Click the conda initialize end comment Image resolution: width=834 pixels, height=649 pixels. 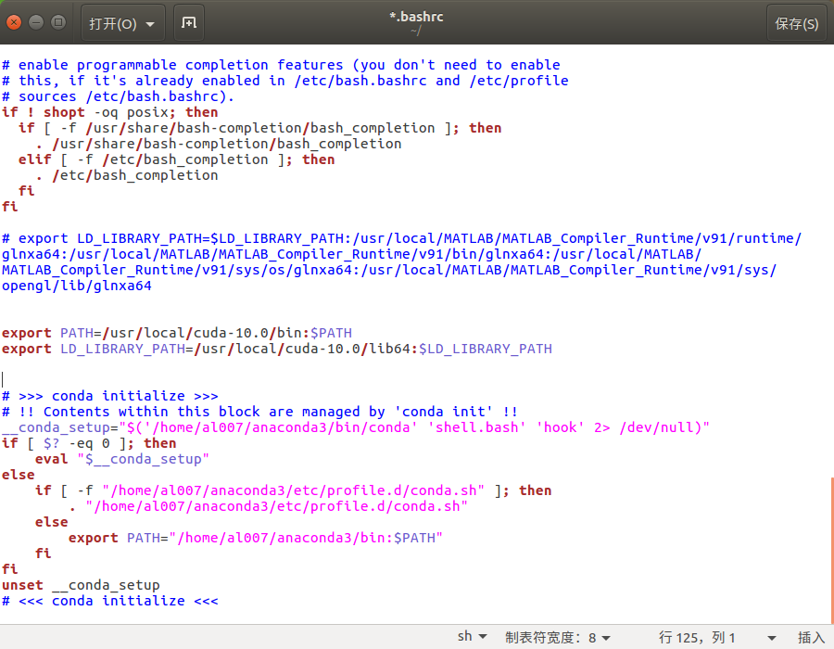111,600
